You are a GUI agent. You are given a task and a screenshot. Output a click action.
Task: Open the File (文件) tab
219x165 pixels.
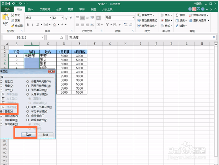coord(7,9)
